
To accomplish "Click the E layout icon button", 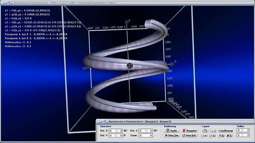I will 205,131.
